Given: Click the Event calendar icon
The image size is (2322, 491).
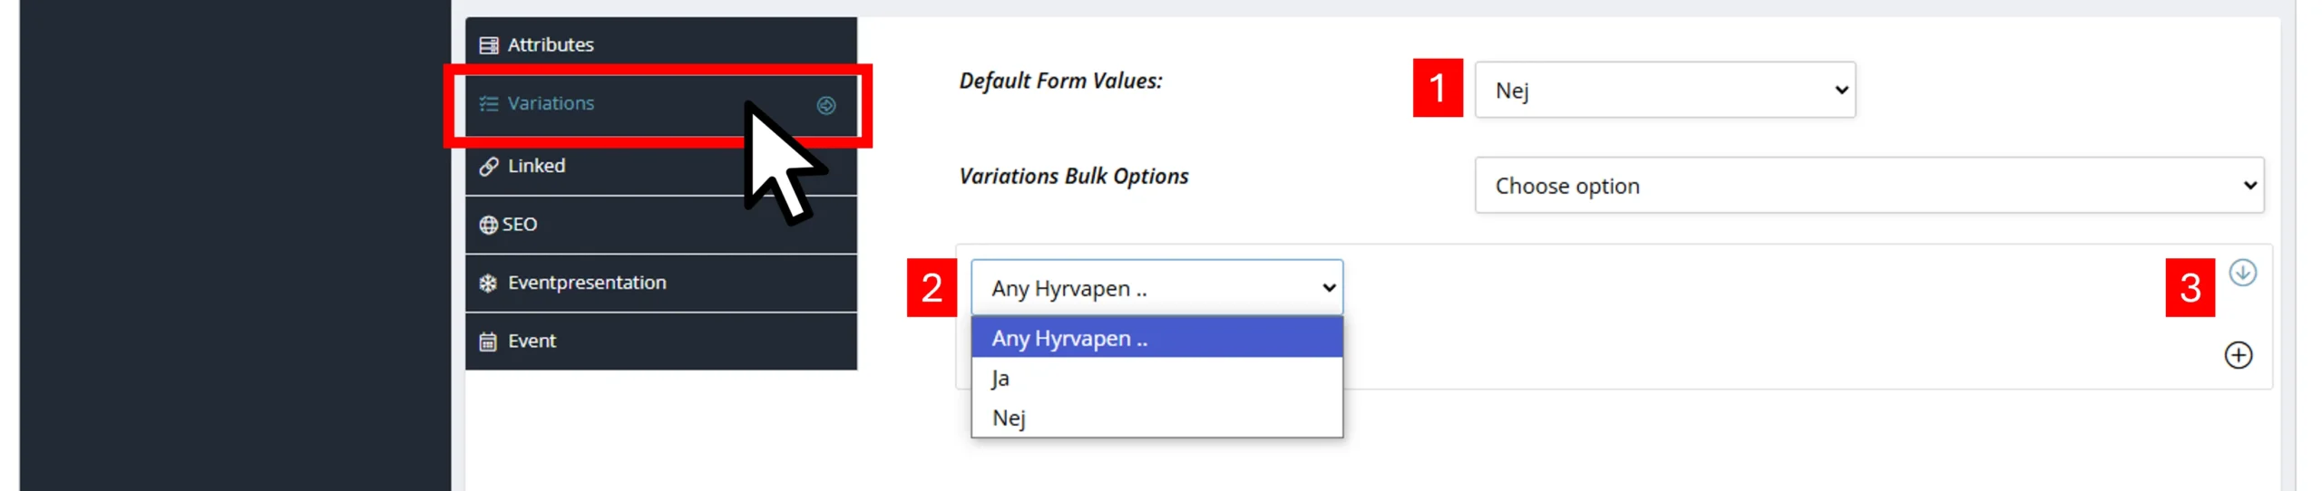Looking at the screenshot, I should (488, 342).
